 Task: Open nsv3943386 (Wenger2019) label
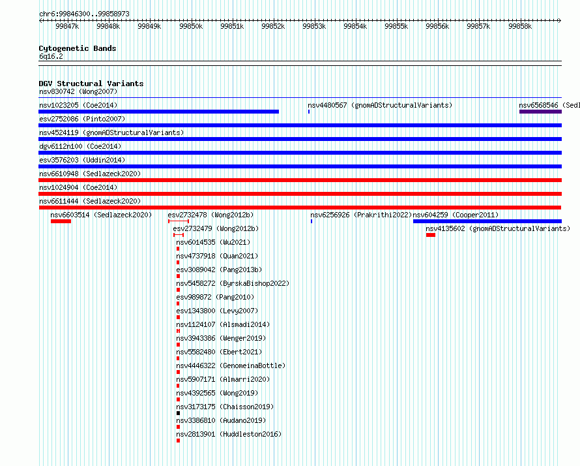coord(221,338)
